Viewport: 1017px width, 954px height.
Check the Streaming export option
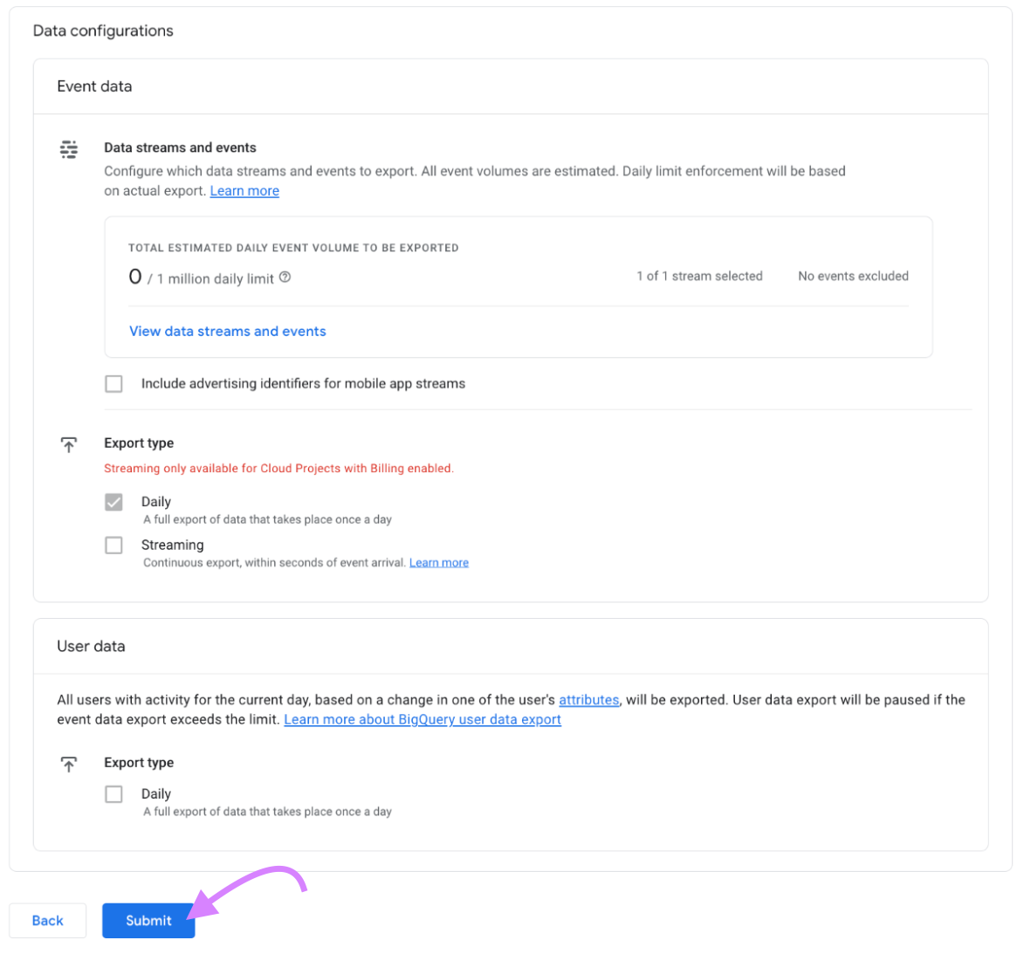[x=113, y=545]
